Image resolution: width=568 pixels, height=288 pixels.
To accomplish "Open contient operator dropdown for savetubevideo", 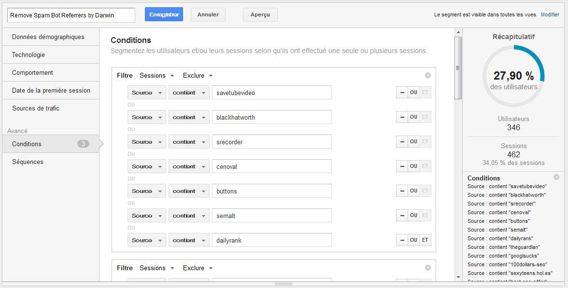I will 188,93.
